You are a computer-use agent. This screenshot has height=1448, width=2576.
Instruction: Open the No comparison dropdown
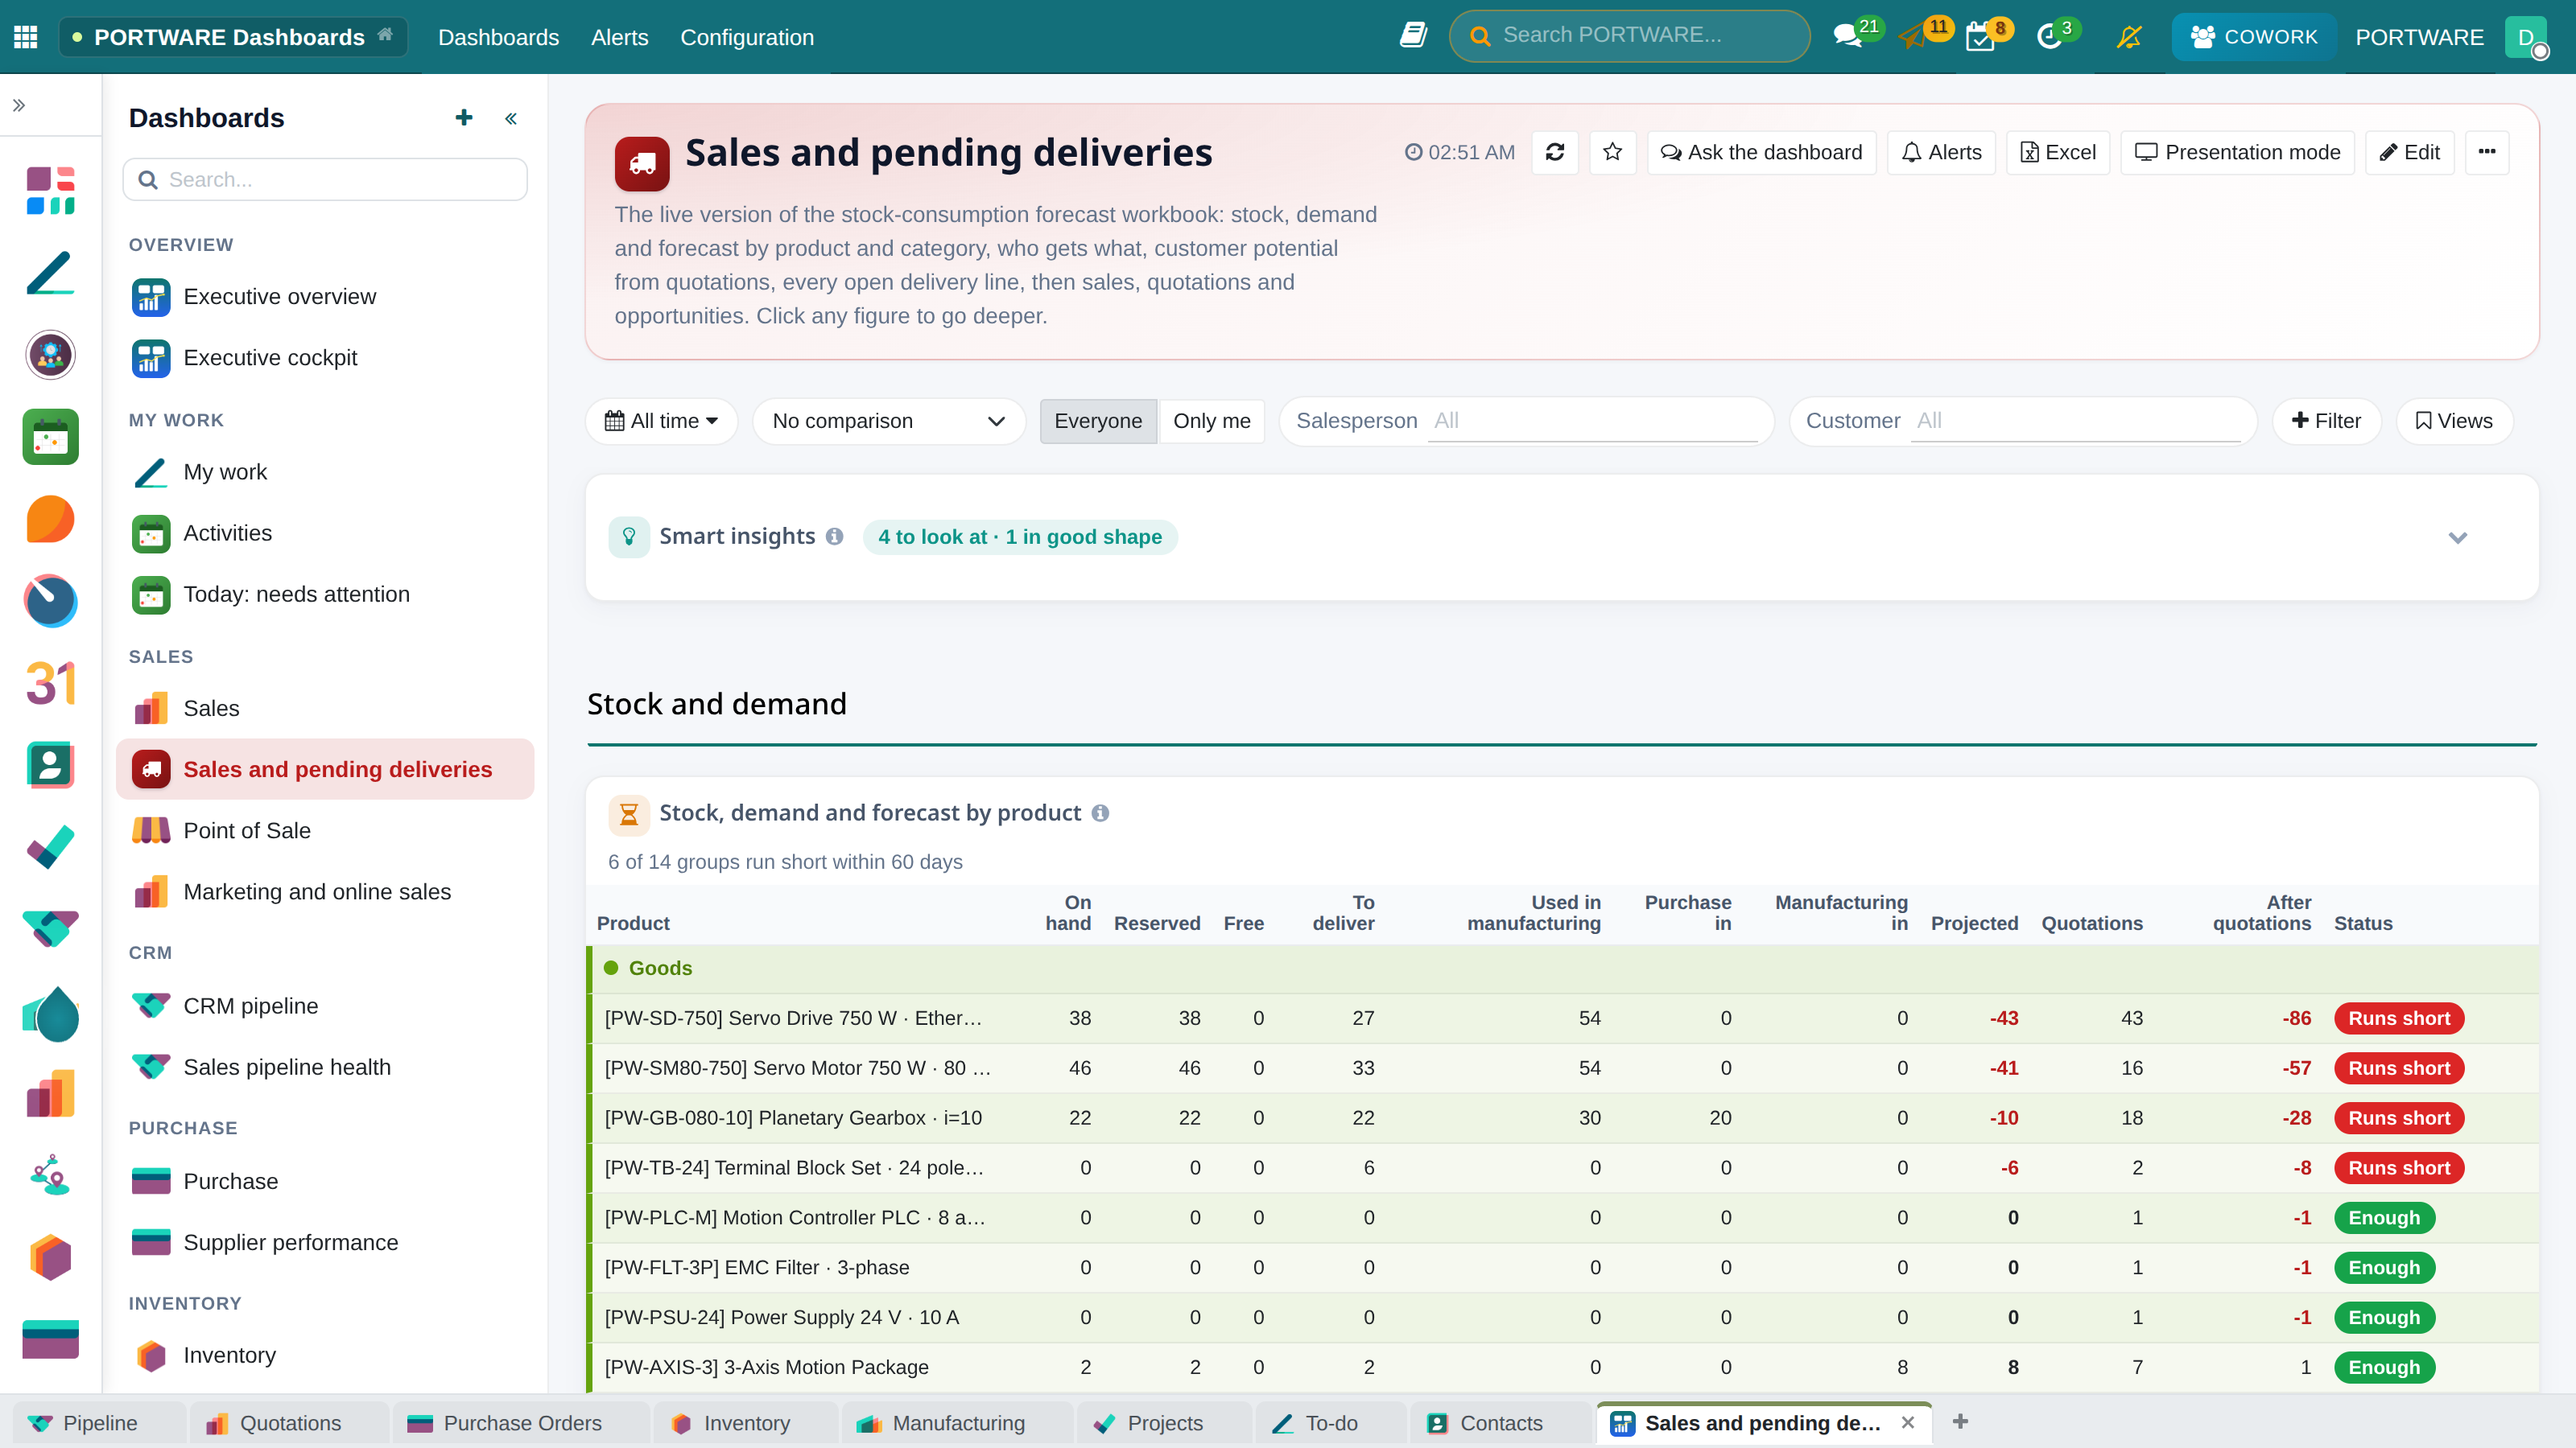click(x=888, y=421)
